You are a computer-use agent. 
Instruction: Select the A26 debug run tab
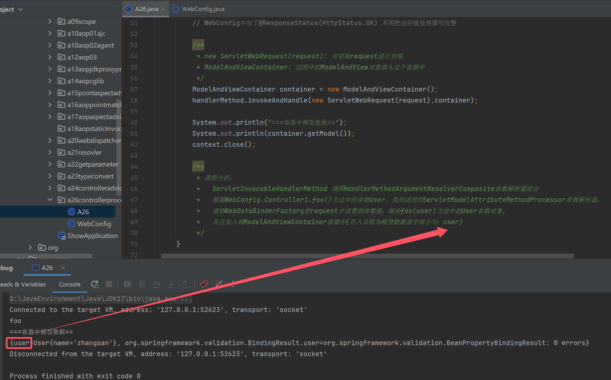coord(47,268)
